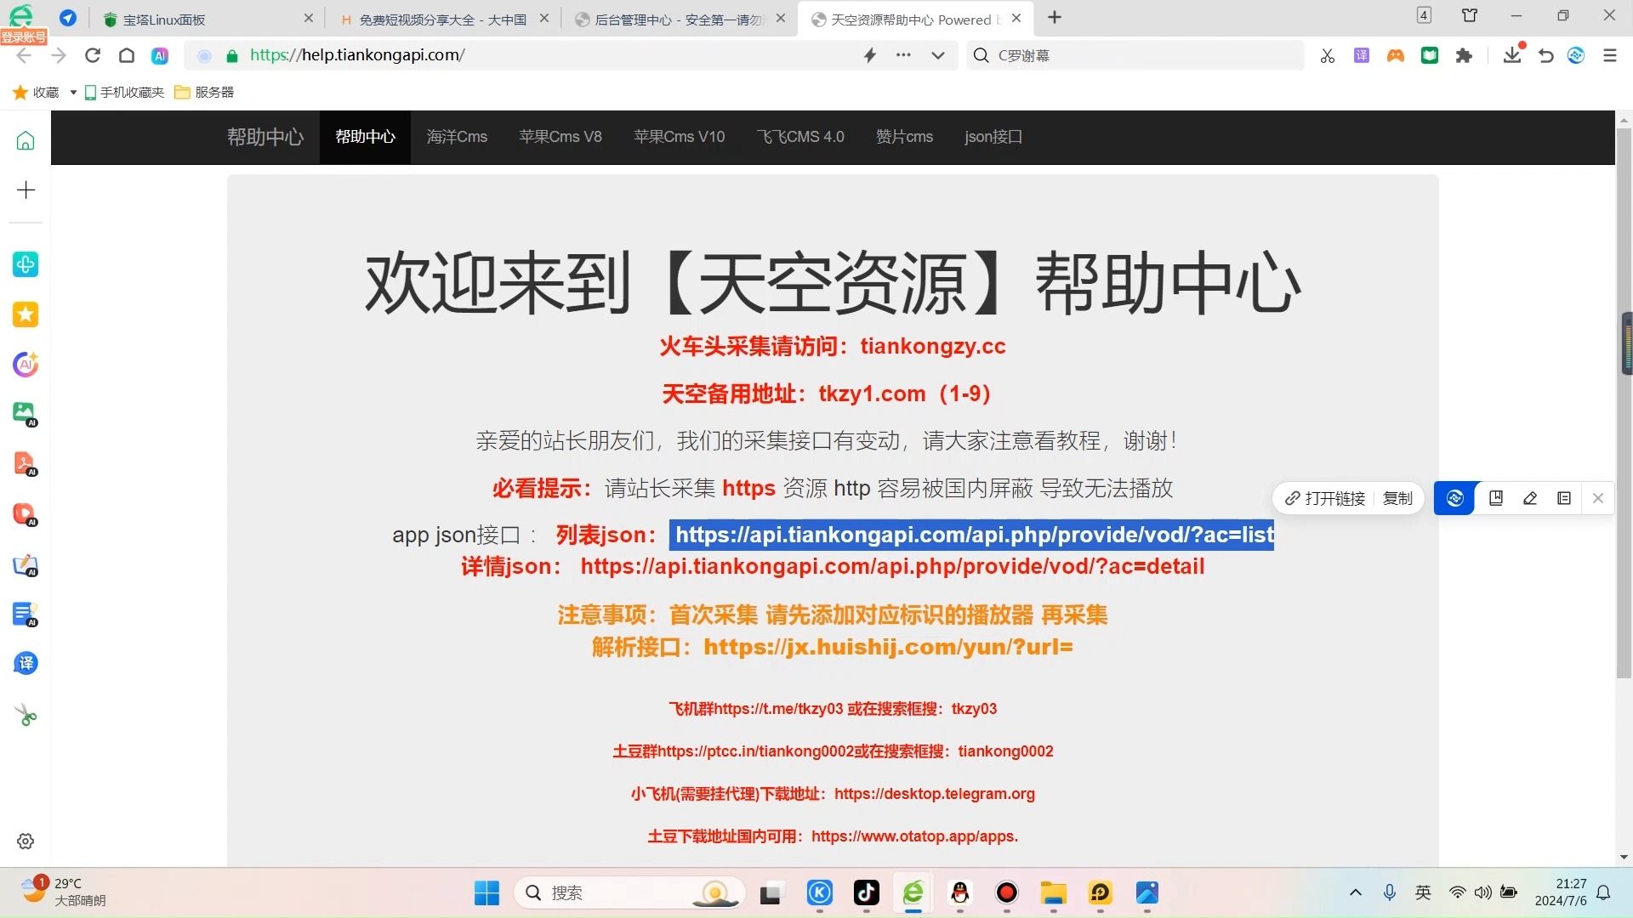Open the Windows Start button
This screenshot has height=918, width=1633.
(x=486, y=892)
